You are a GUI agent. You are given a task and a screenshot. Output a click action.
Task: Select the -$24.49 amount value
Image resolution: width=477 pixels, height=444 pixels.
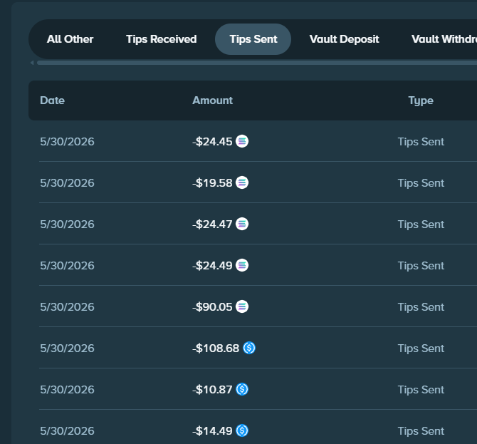[x=212, y=266]
